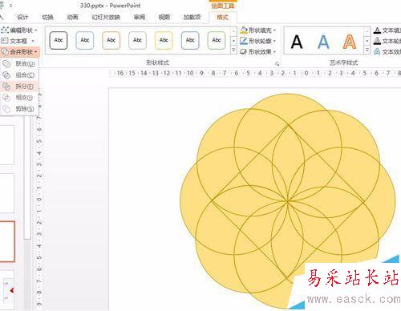Switch to the 切换 (Transitions) tab
The height and width of the screenshot is (311, 401).
[x=47, y=18]
